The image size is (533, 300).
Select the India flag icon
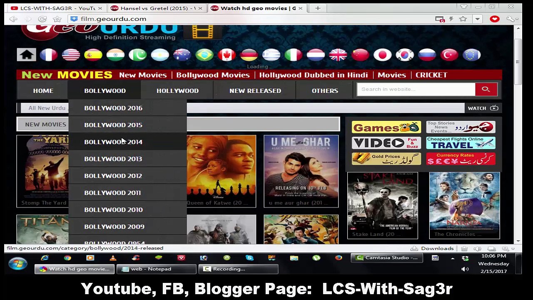coord(115,55)
